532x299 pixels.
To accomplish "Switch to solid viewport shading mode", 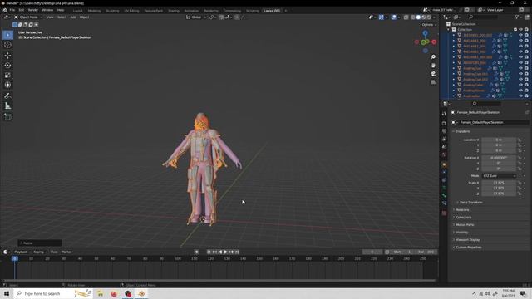I will (418, 17).
